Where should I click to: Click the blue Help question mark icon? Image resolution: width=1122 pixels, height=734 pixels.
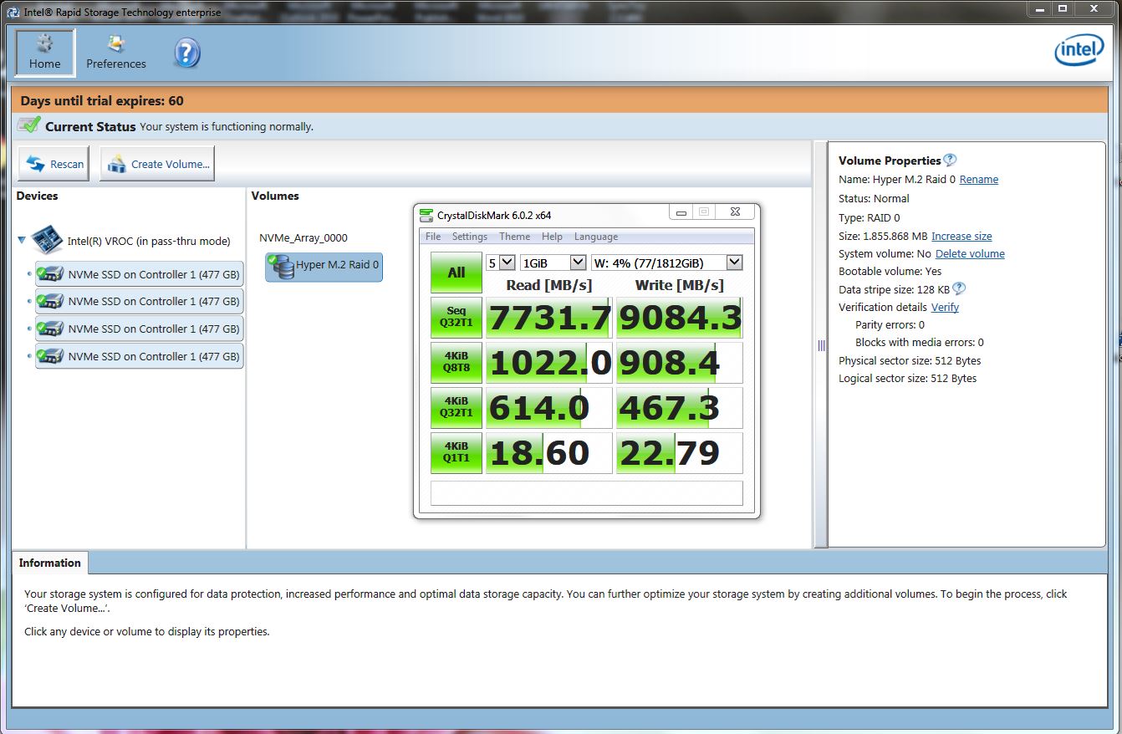pos(187,54)
